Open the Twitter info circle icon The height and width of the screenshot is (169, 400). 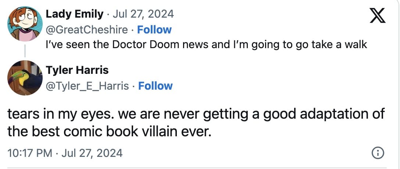pyautogui.click(x=378, y=153)
